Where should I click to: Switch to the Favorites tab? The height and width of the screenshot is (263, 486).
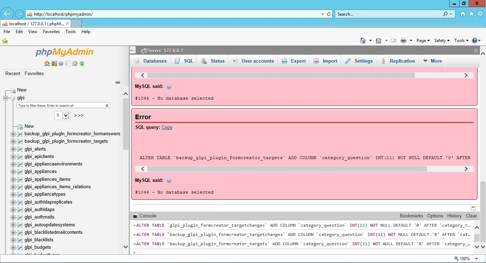(x=34, y=73)
